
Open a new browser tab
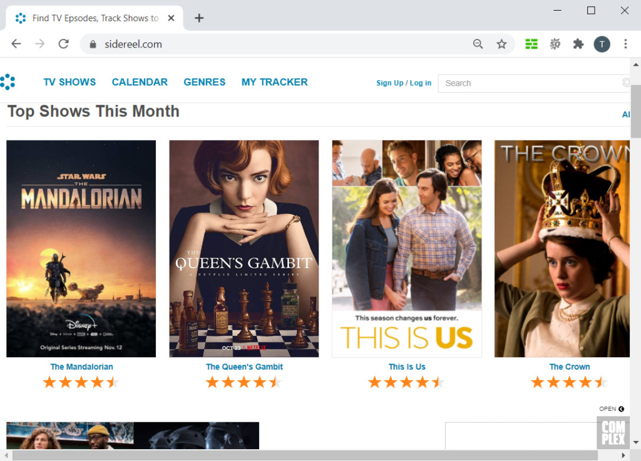pyautogui.click(x=198, y=18)
